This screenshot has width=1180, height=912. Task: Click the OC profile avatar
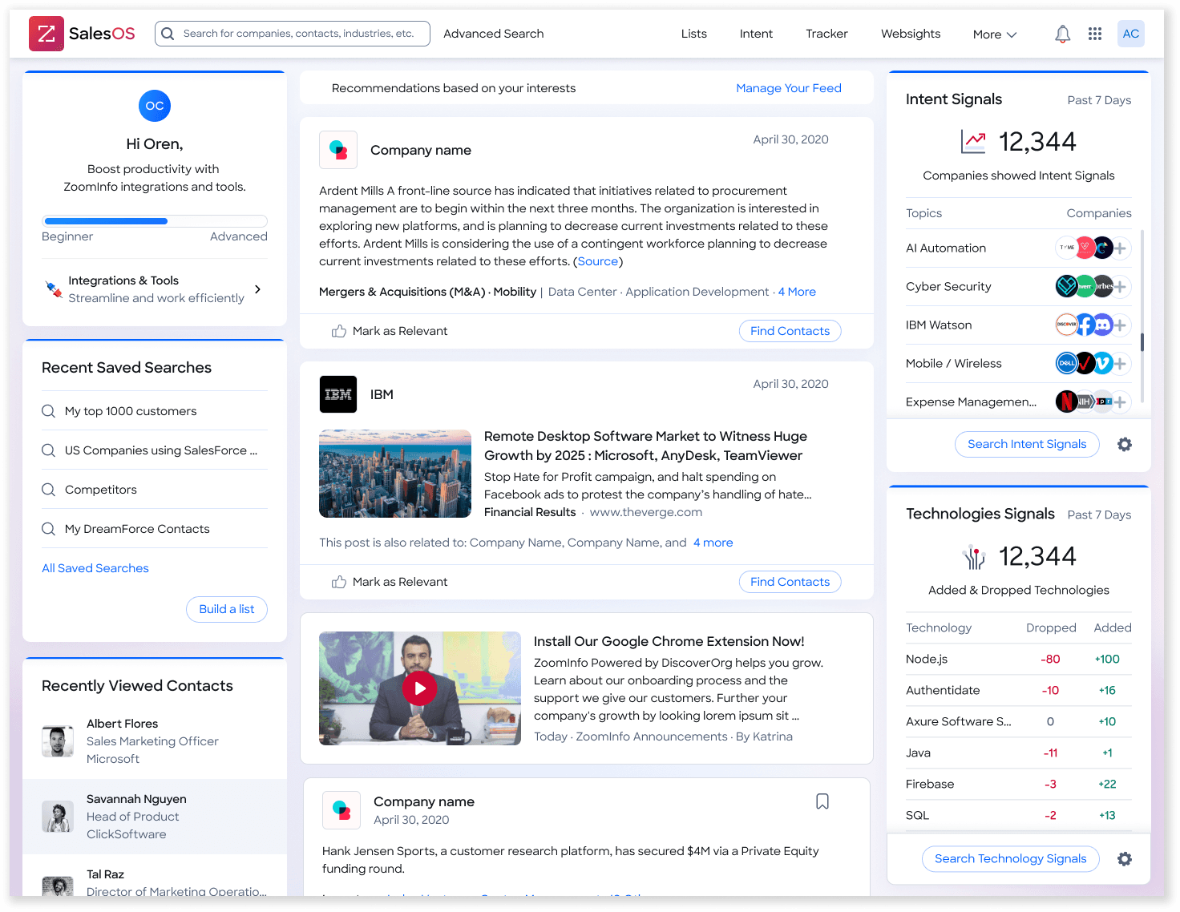tap(155, 106)
